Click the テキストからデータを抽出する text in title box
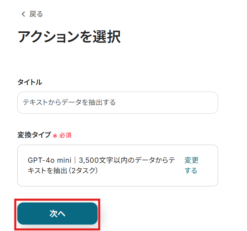The image size is (247, 231). point(69,102)
